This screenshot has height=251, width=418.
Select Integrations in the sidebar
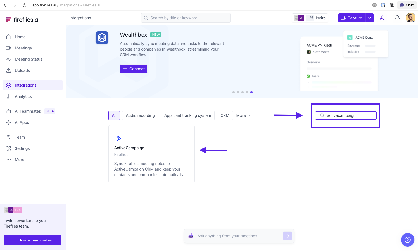coord(32,85)
